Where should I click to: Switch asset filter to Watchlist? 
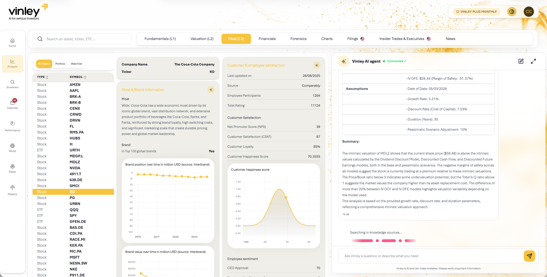pyautogui.click(x=76, y=64)
